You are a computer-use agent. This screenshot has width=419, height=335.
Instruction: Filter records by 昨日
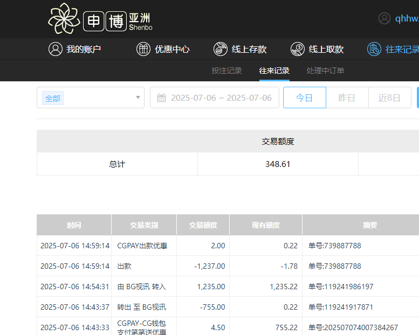click(x=347, y=97)
